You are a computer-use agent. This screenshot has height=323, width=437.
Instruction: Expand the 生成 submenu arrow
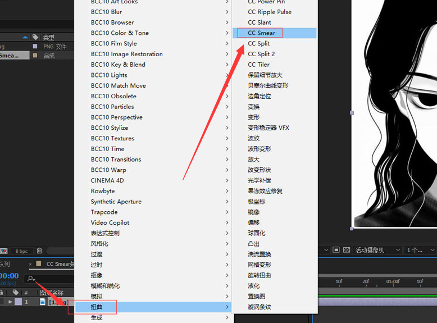tap(227, 317)
